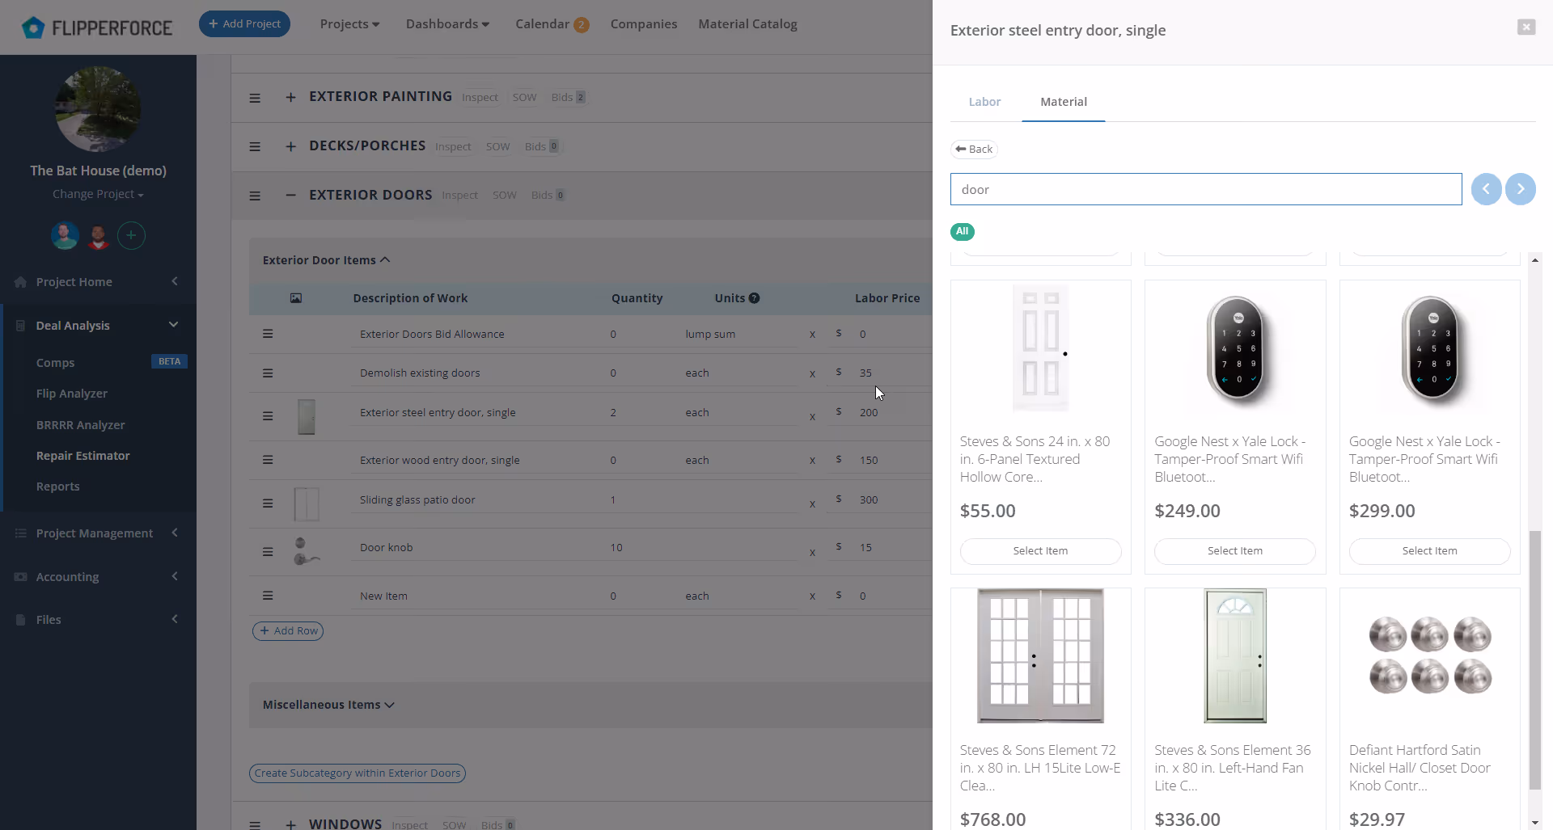Click row handle for Exterior steel entry door
Viewport: 1553px width, 830px height.
click(268, 416)
